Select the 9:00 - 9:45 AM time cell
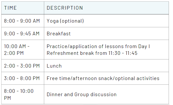 pos(22,34)
